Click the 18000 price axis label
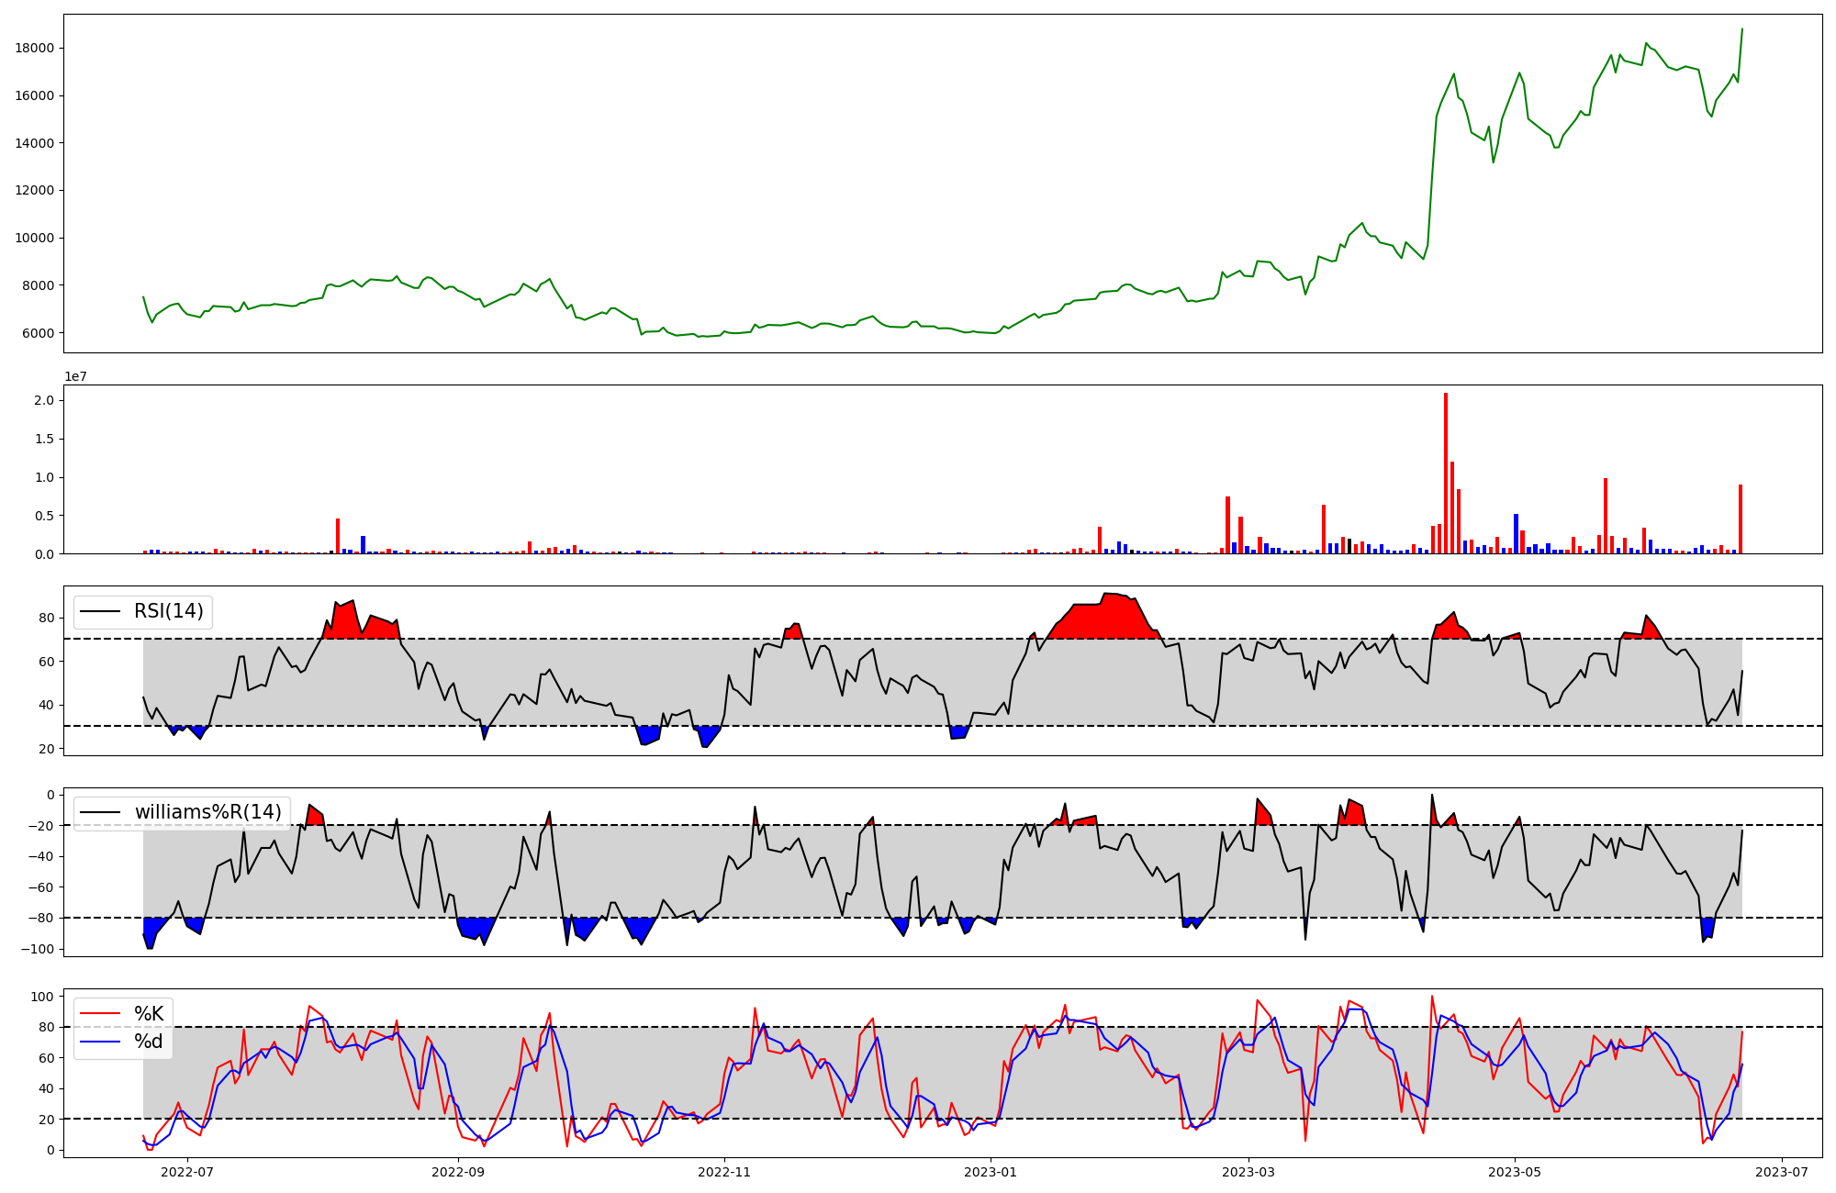 pos(35,48)
